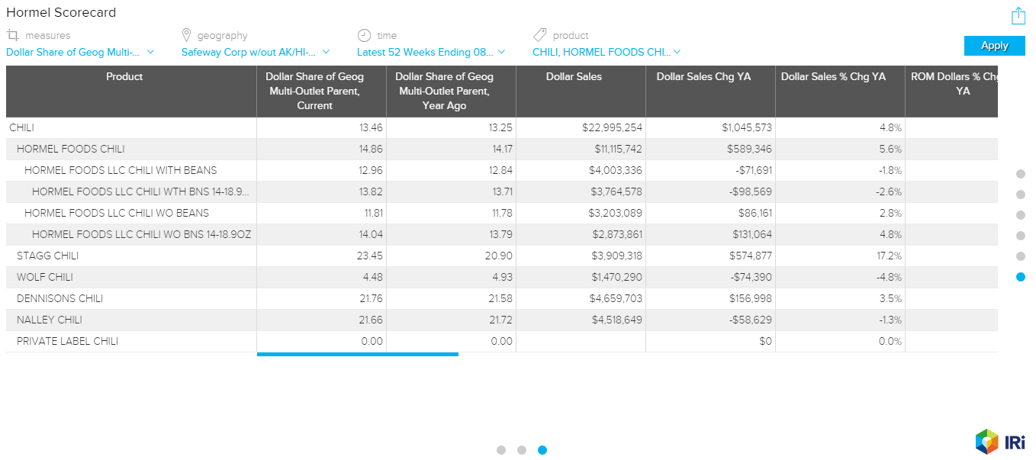Click the blue horizontal scrollbar under table

(357, 354)
